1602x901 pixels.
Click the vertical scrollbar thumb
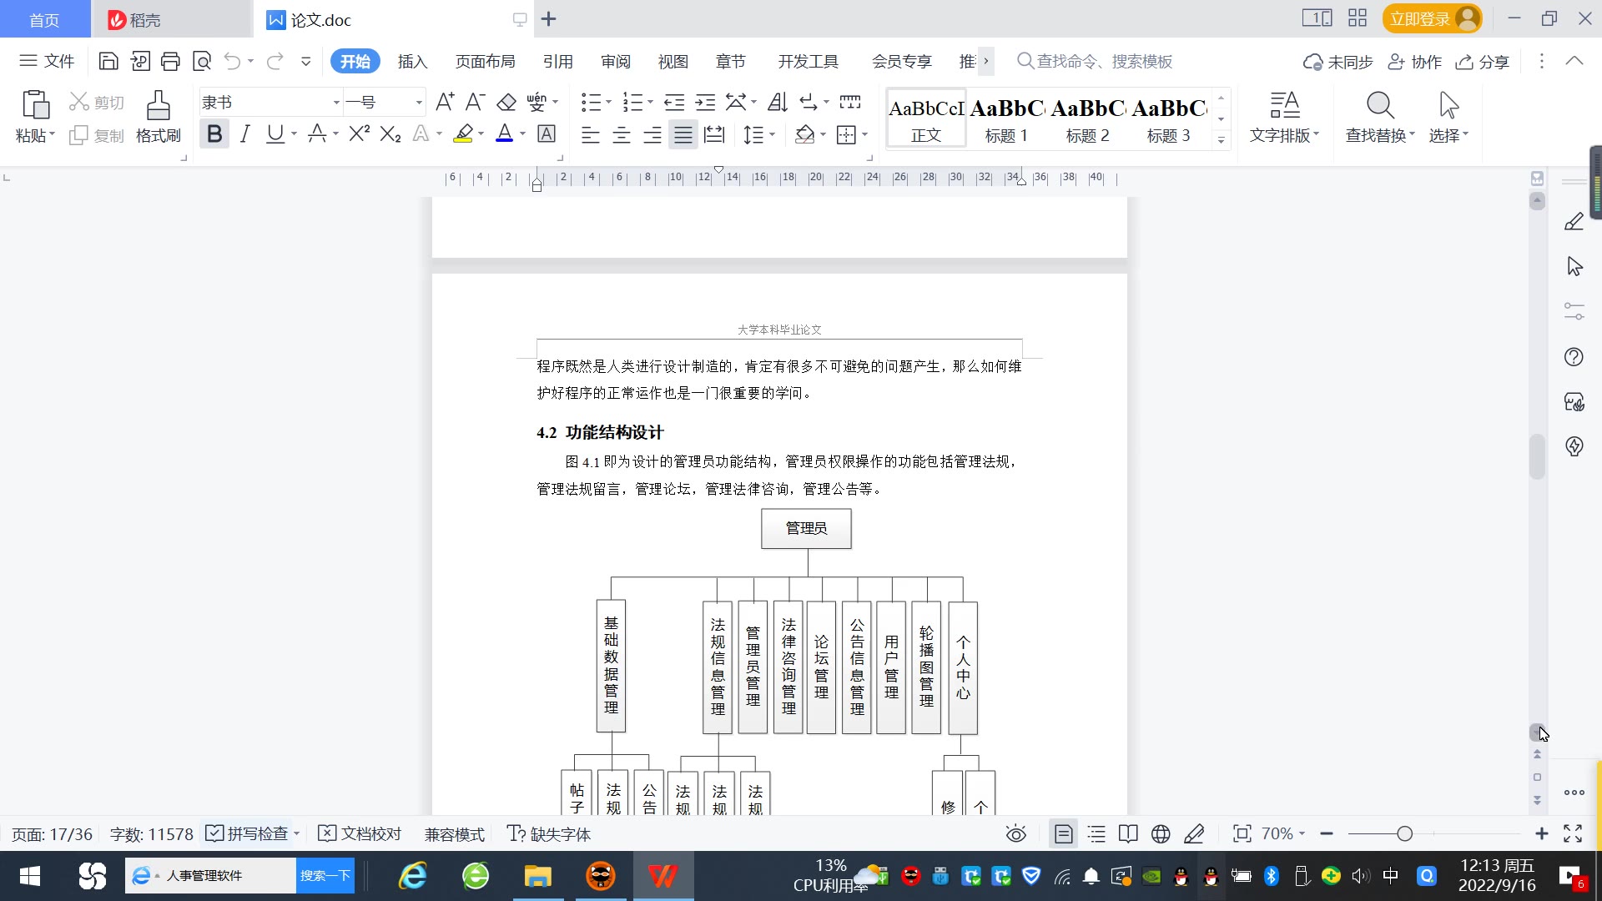point(1537,456)
